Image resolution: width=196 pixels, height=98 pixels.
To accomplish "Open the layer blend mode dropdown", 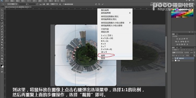I will click(x=177, y=53).
